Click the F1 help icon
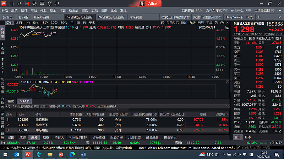This screenshot has height=159, width=284. coord(57,4)
